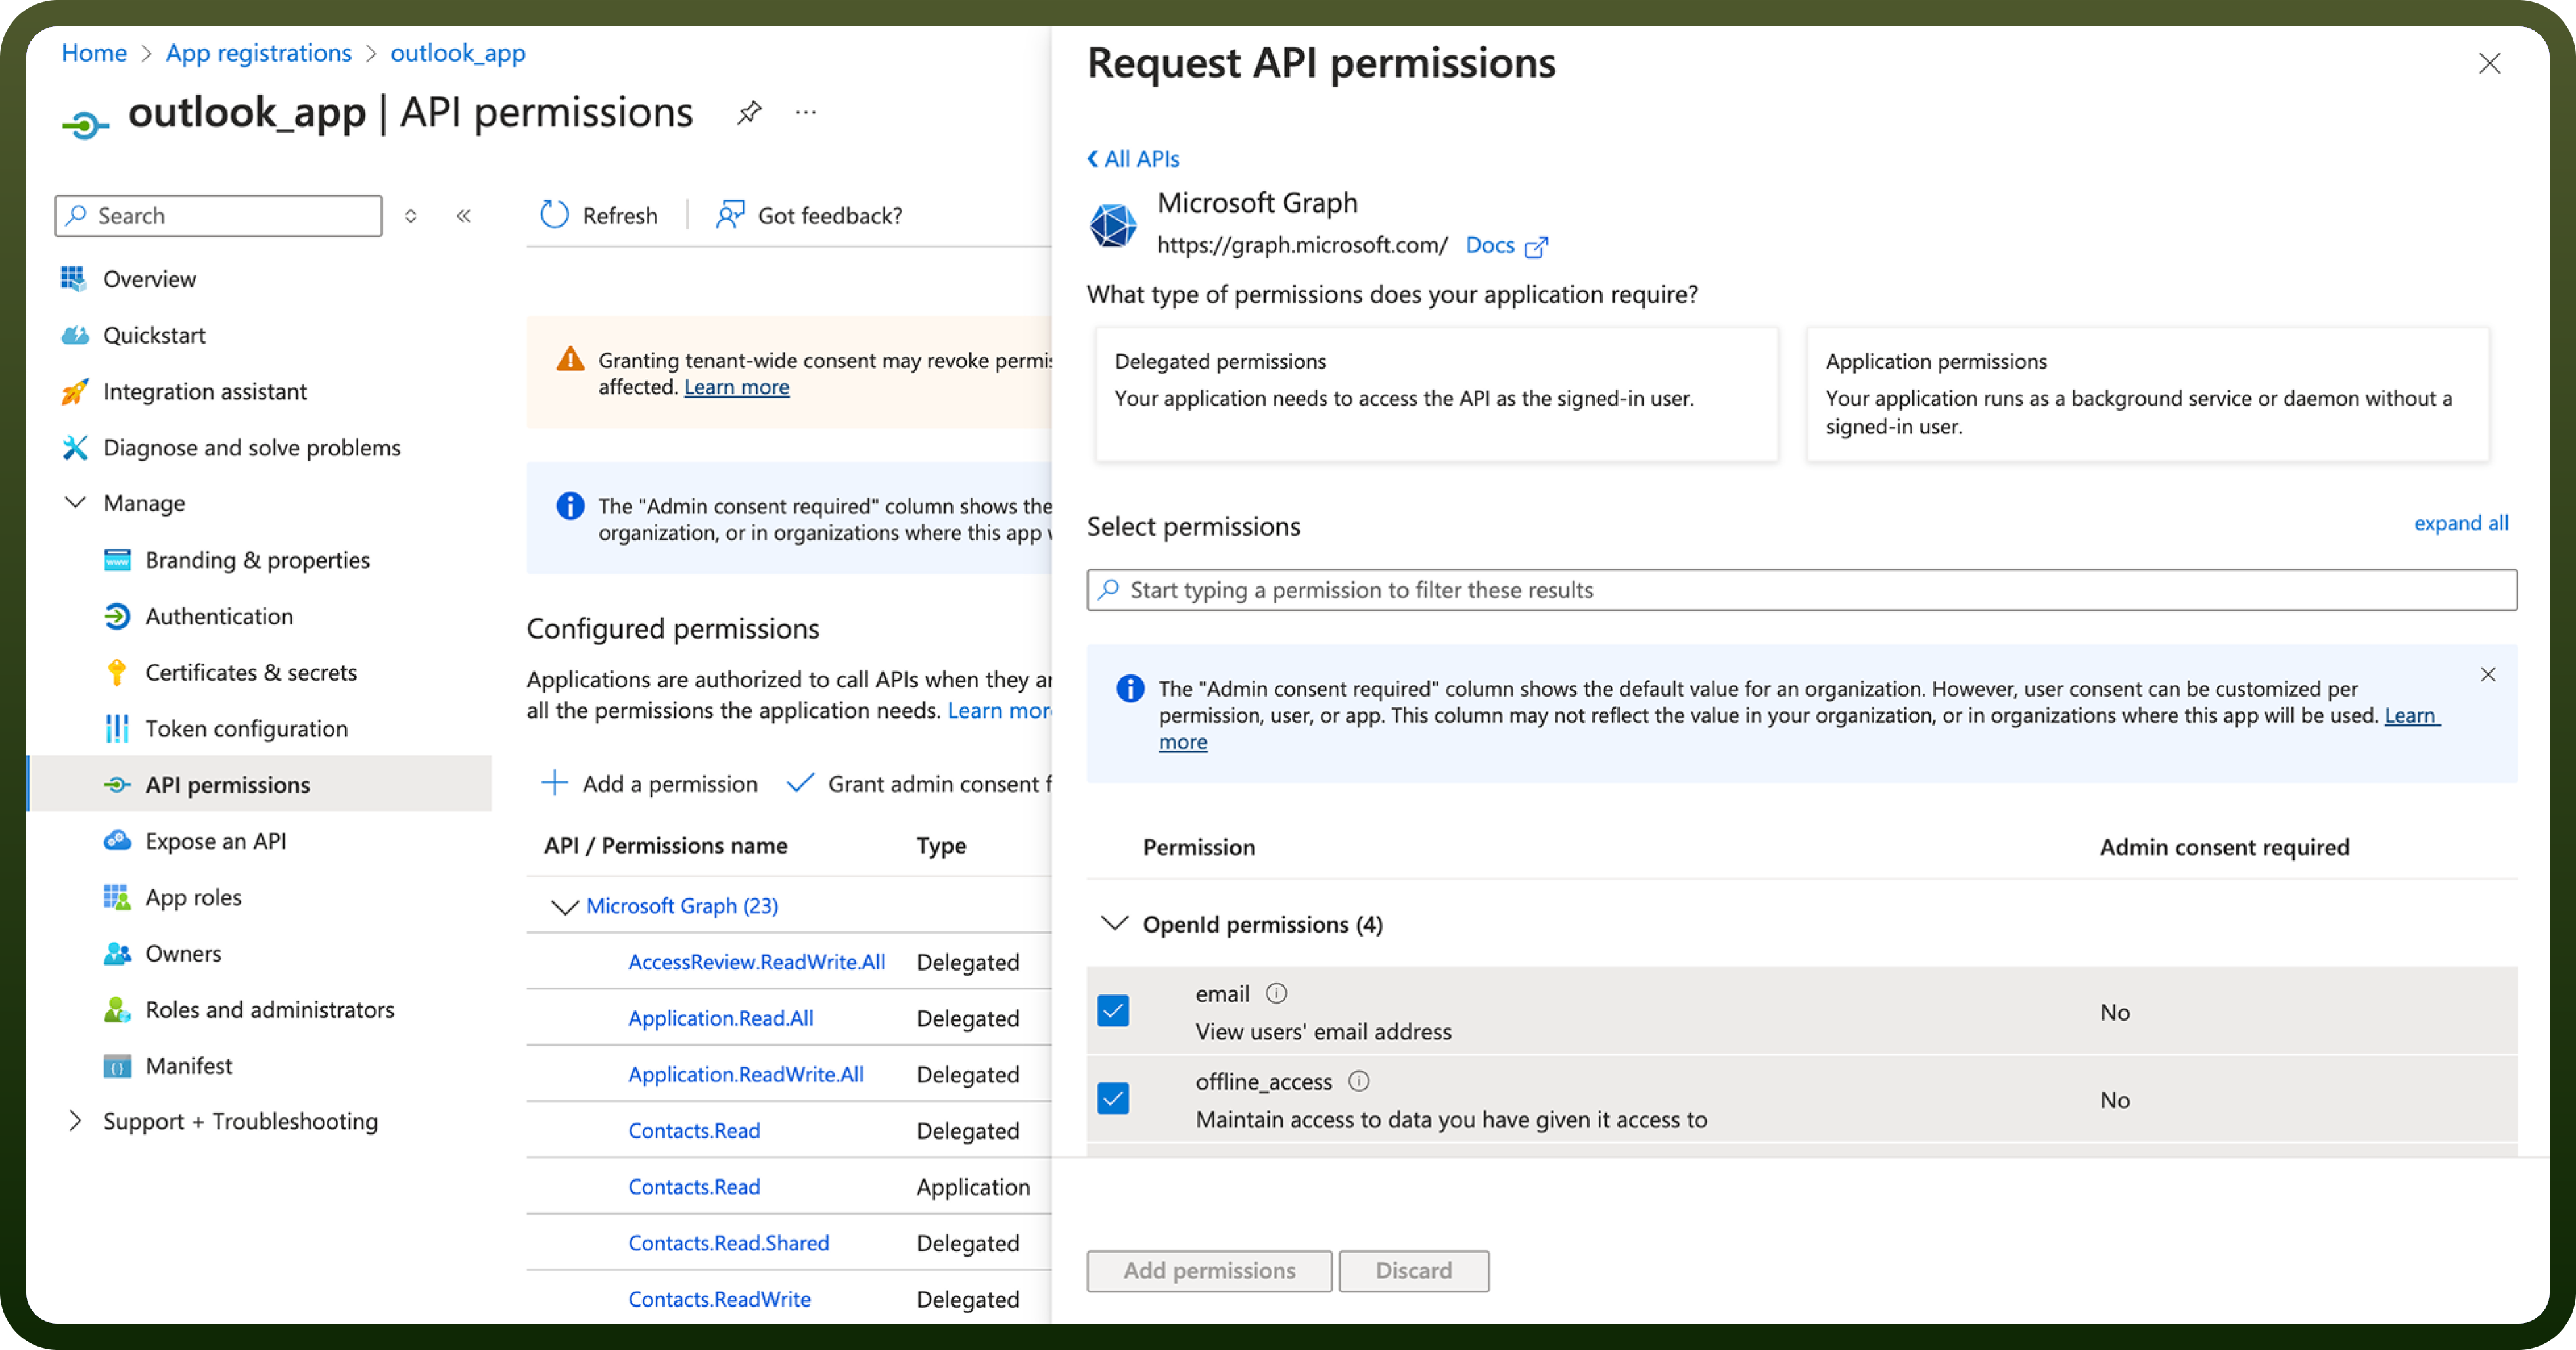The image size is (2576, 1350).
Task: Open the Delegated Contacts.Read permission link
Action: [694, 1130]
